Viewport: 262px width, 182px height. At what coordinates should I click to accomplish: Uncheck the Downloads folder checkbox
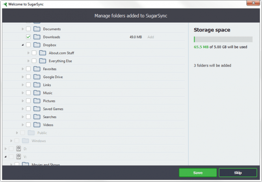(x=28, y=37)
